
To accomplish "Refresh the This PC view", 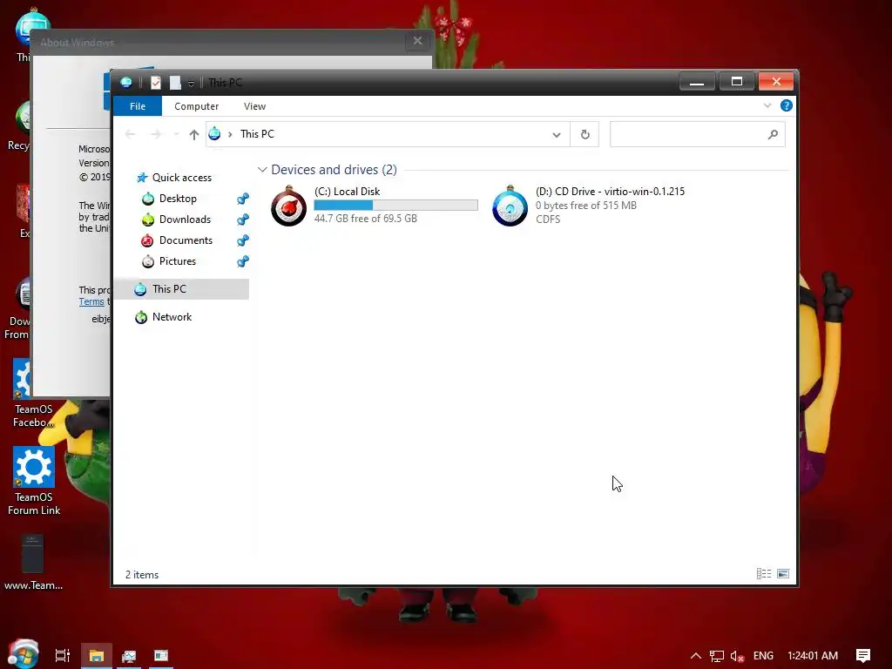I will coord(585,134).
